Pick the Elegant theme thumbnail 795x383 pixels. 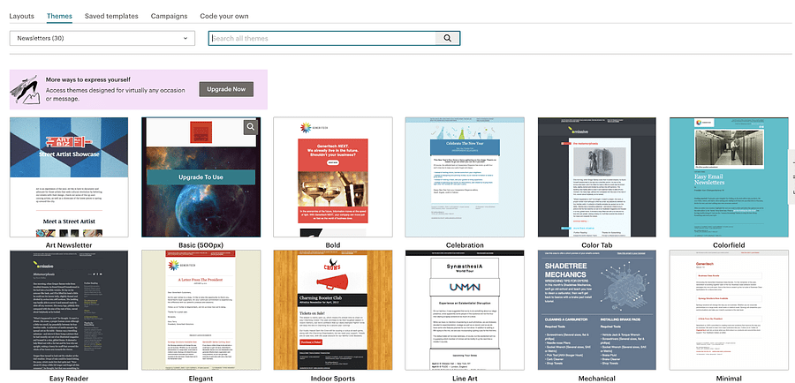point(201,310)
